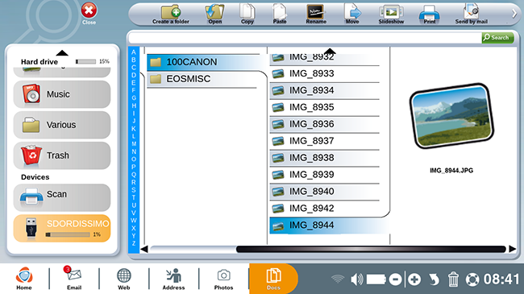Show more toolbar options with right chevron
Screen dimensions: 524x294
click(514, 14)
